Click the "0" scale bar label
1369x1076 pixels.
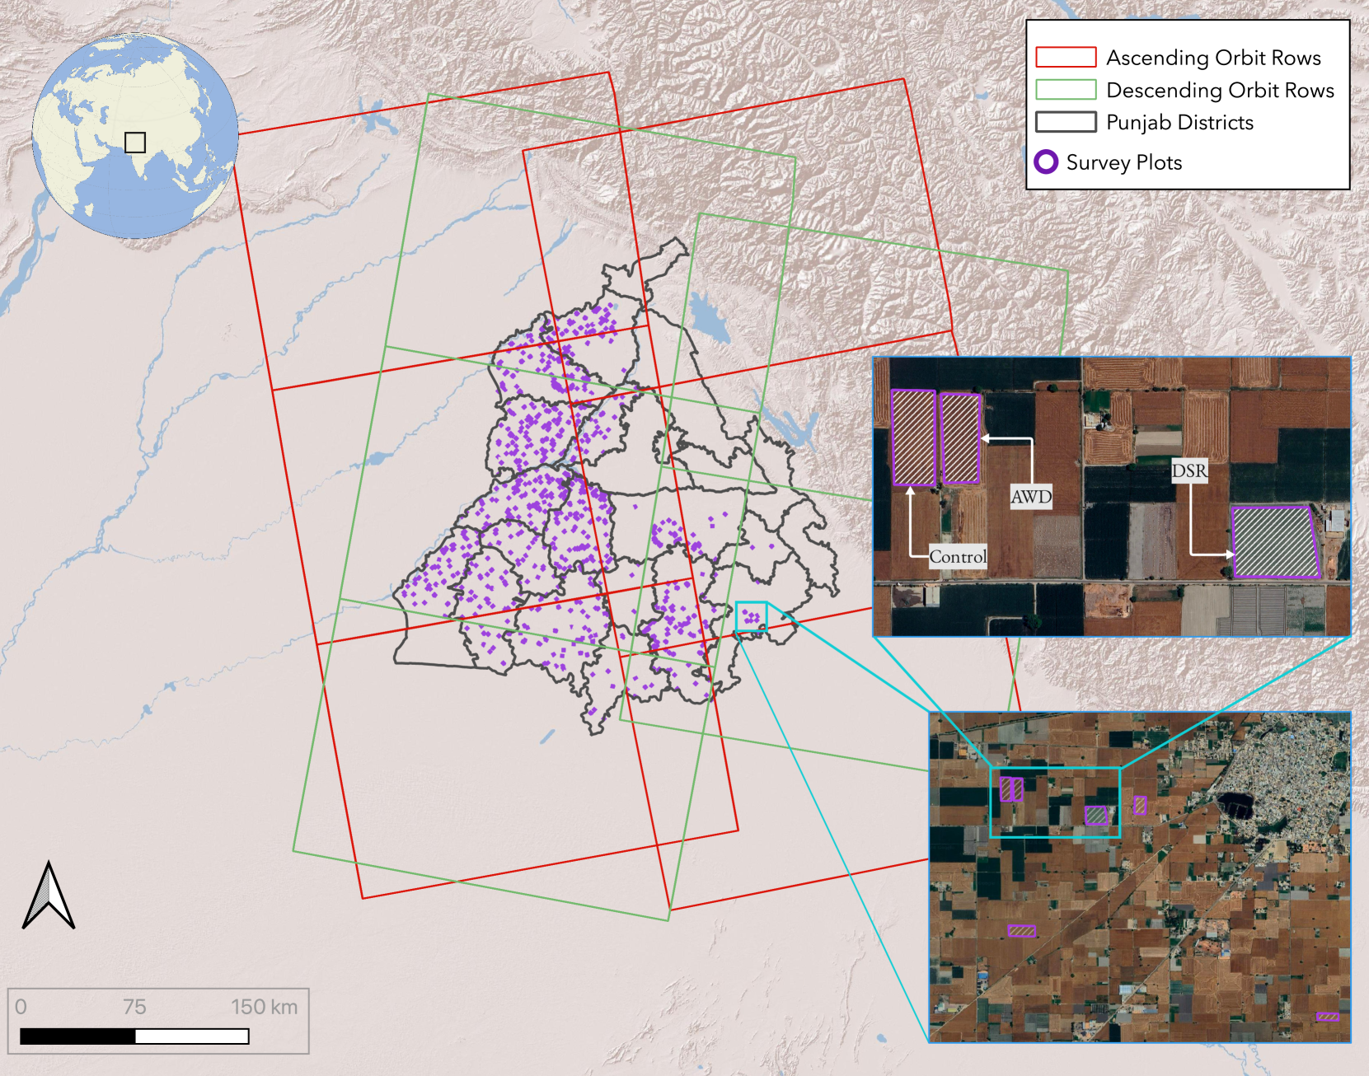pos(21,1007)
